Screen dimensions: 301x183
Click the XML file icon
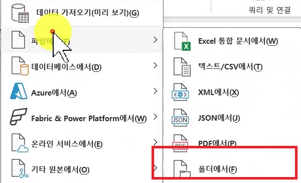pos(180,93)
